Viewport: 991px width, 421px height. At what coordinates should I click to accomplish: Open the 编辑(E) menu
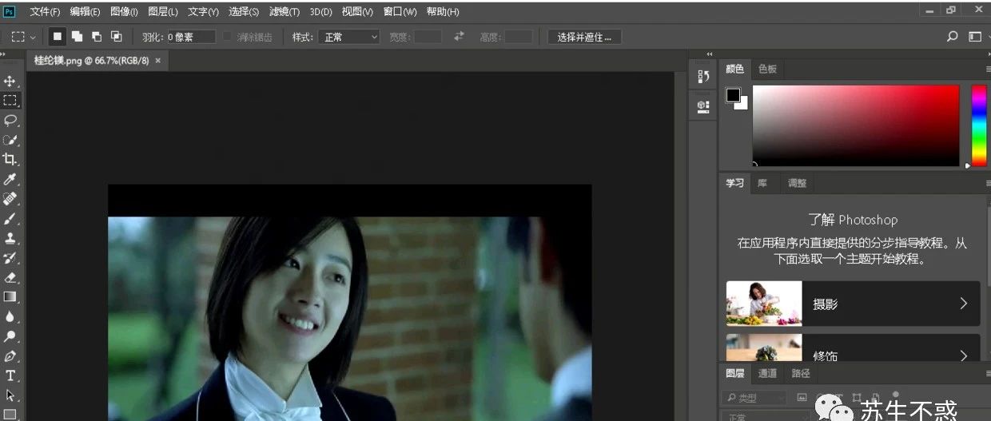tap(85, 12)
